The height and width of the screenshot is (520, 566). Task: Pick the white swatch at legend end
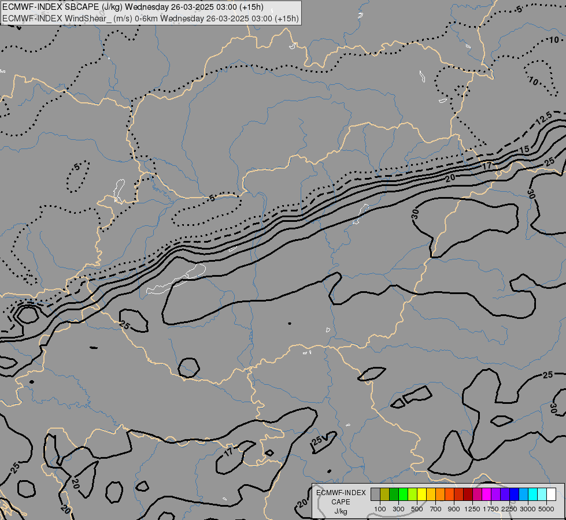[x=551, y=494]
